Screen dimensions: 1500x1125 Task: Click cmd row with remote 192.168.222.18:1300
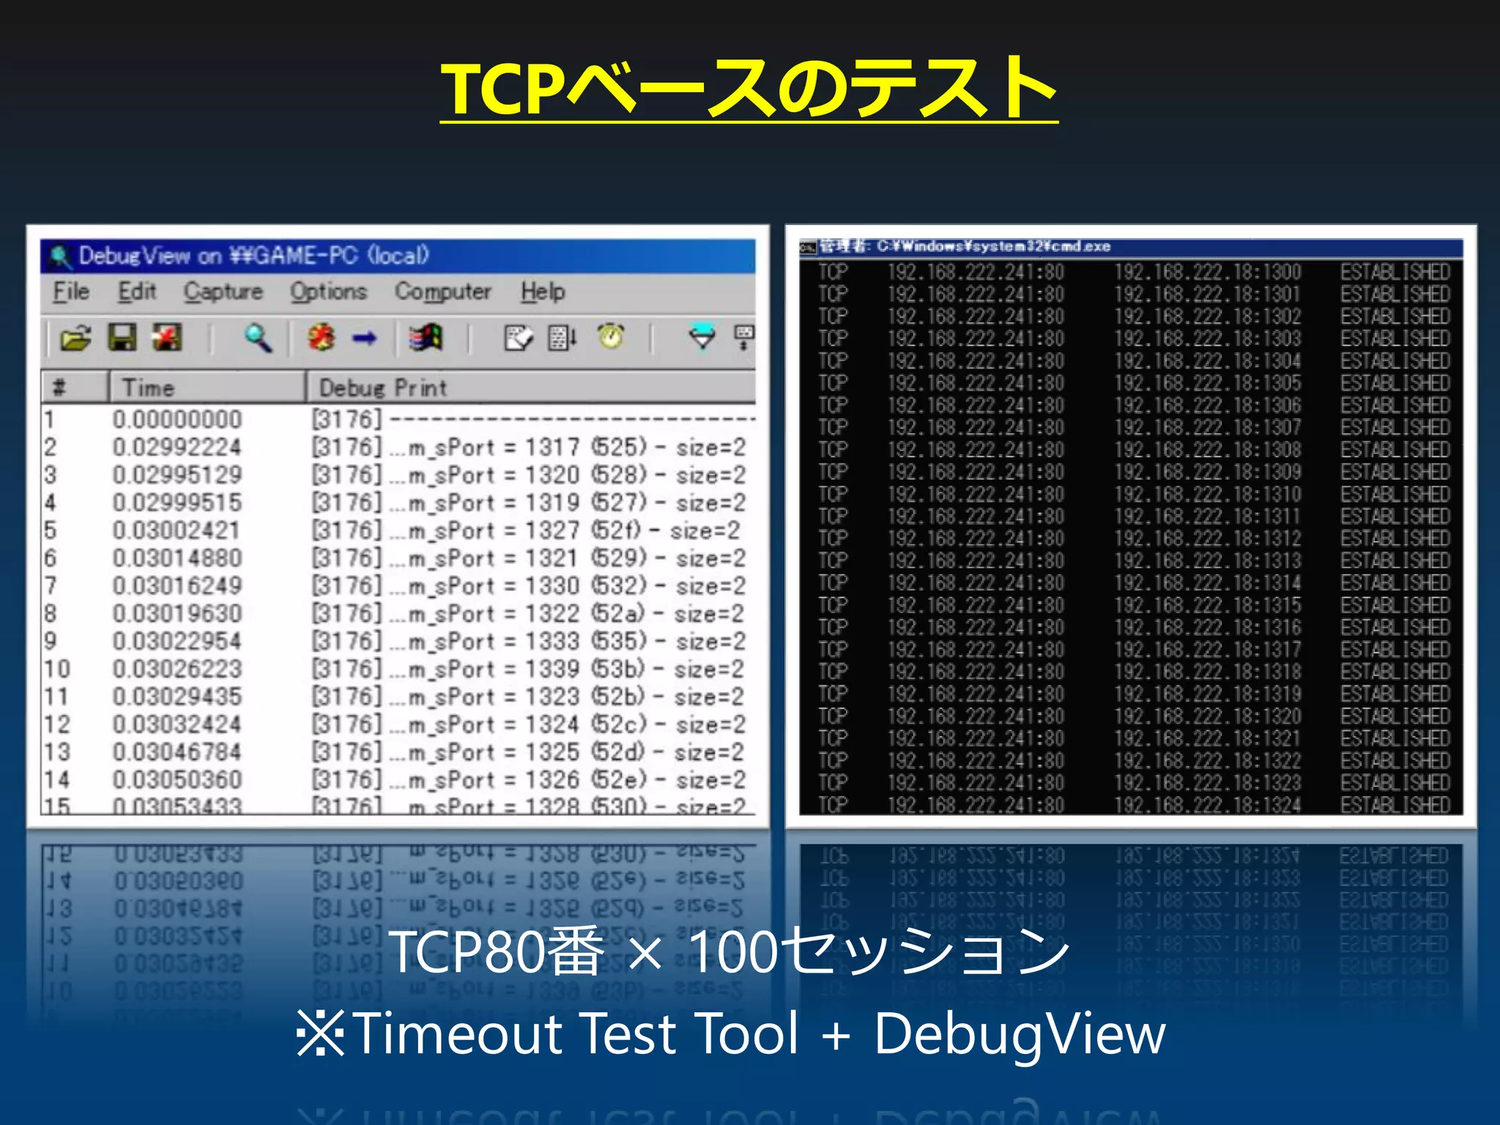pos(1134,272)
